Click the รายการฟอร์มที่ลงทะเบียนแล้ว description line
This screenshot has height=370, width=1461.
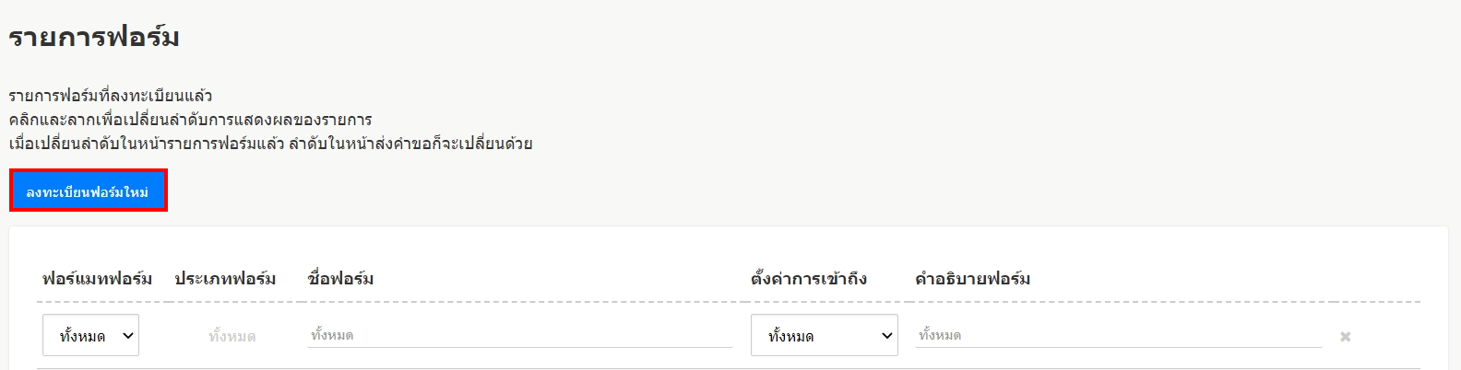111,96
